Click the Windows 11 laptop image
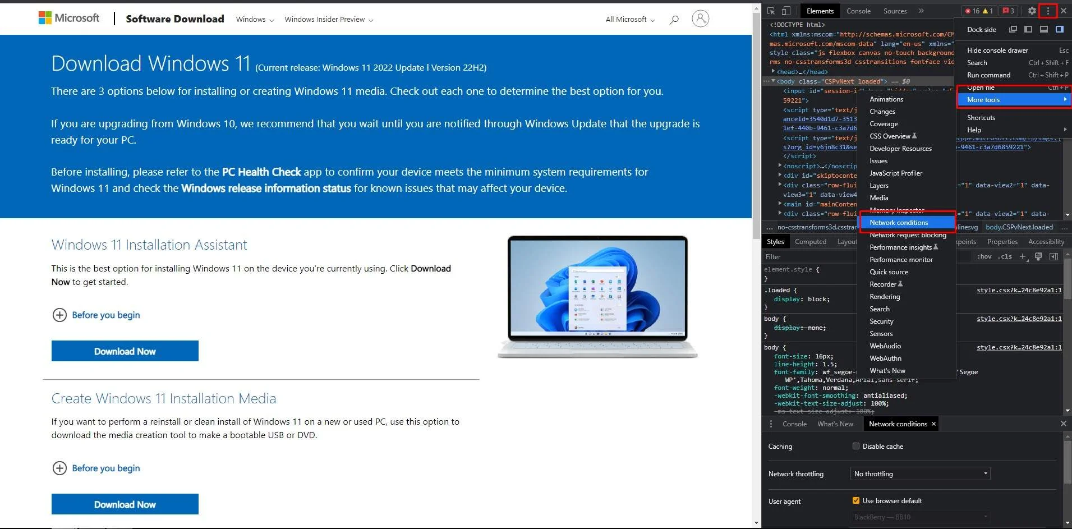The width and height of the screenshot is (1072, 529). point(597,297)
